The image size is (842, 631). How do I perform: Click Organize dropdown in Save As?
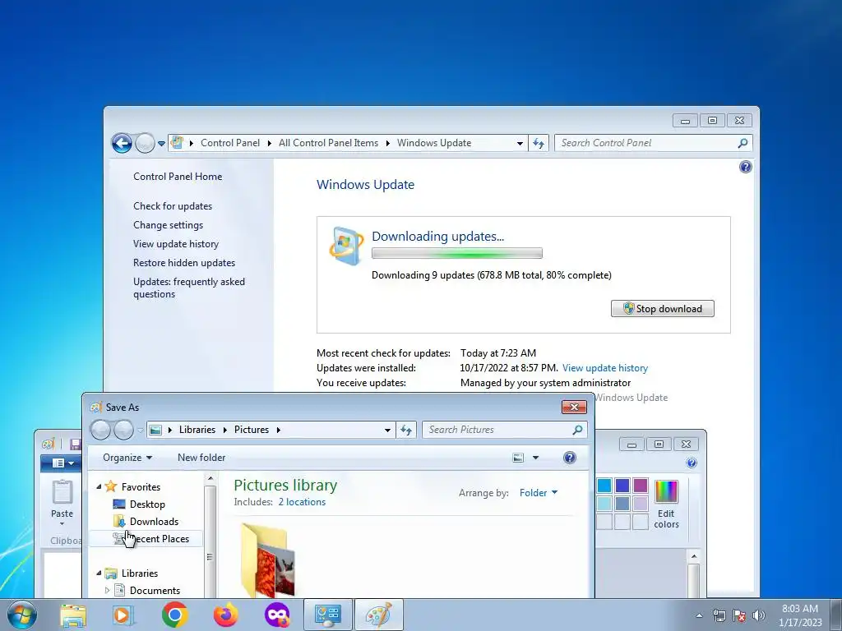pos(127,458)
